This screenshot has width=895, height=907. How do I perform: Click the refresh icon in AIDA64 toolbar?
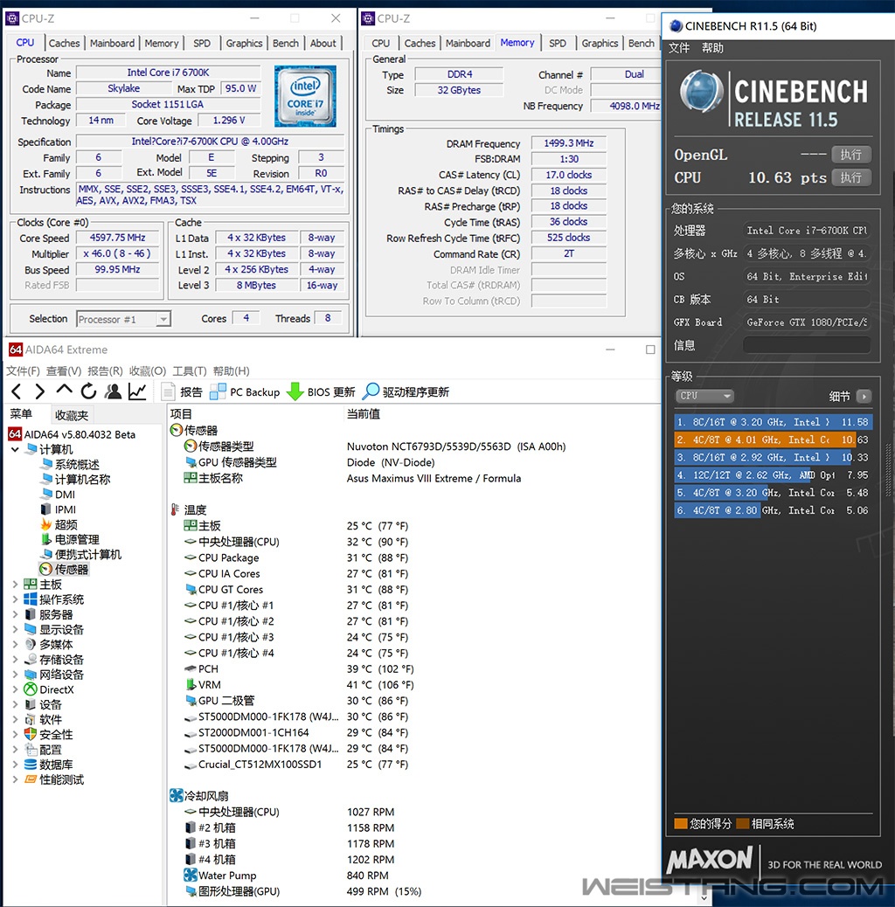click(x=90, y=392)
